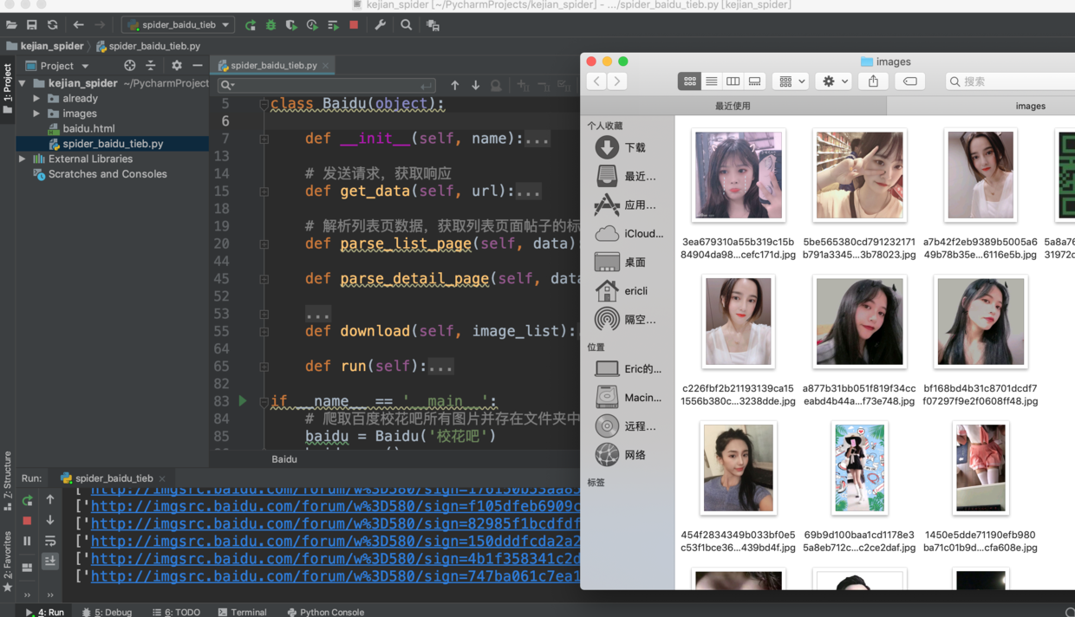The image size is (1075, 617).
Task: Switch Finder to icon view
Action: [x=689, y=81]
